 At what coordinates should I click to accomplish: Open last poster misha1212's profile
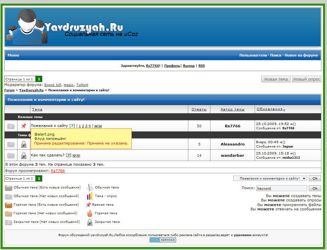[291, 158]
